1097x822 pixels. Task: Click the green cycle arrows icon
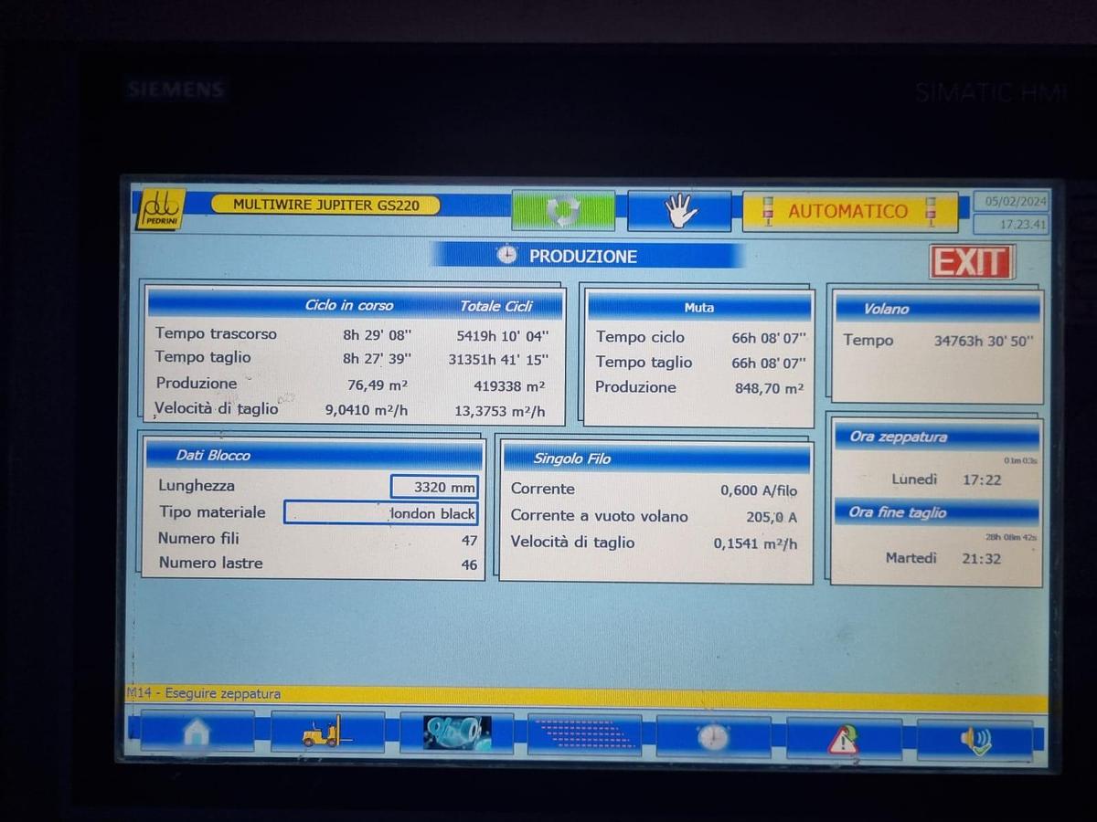563,209
